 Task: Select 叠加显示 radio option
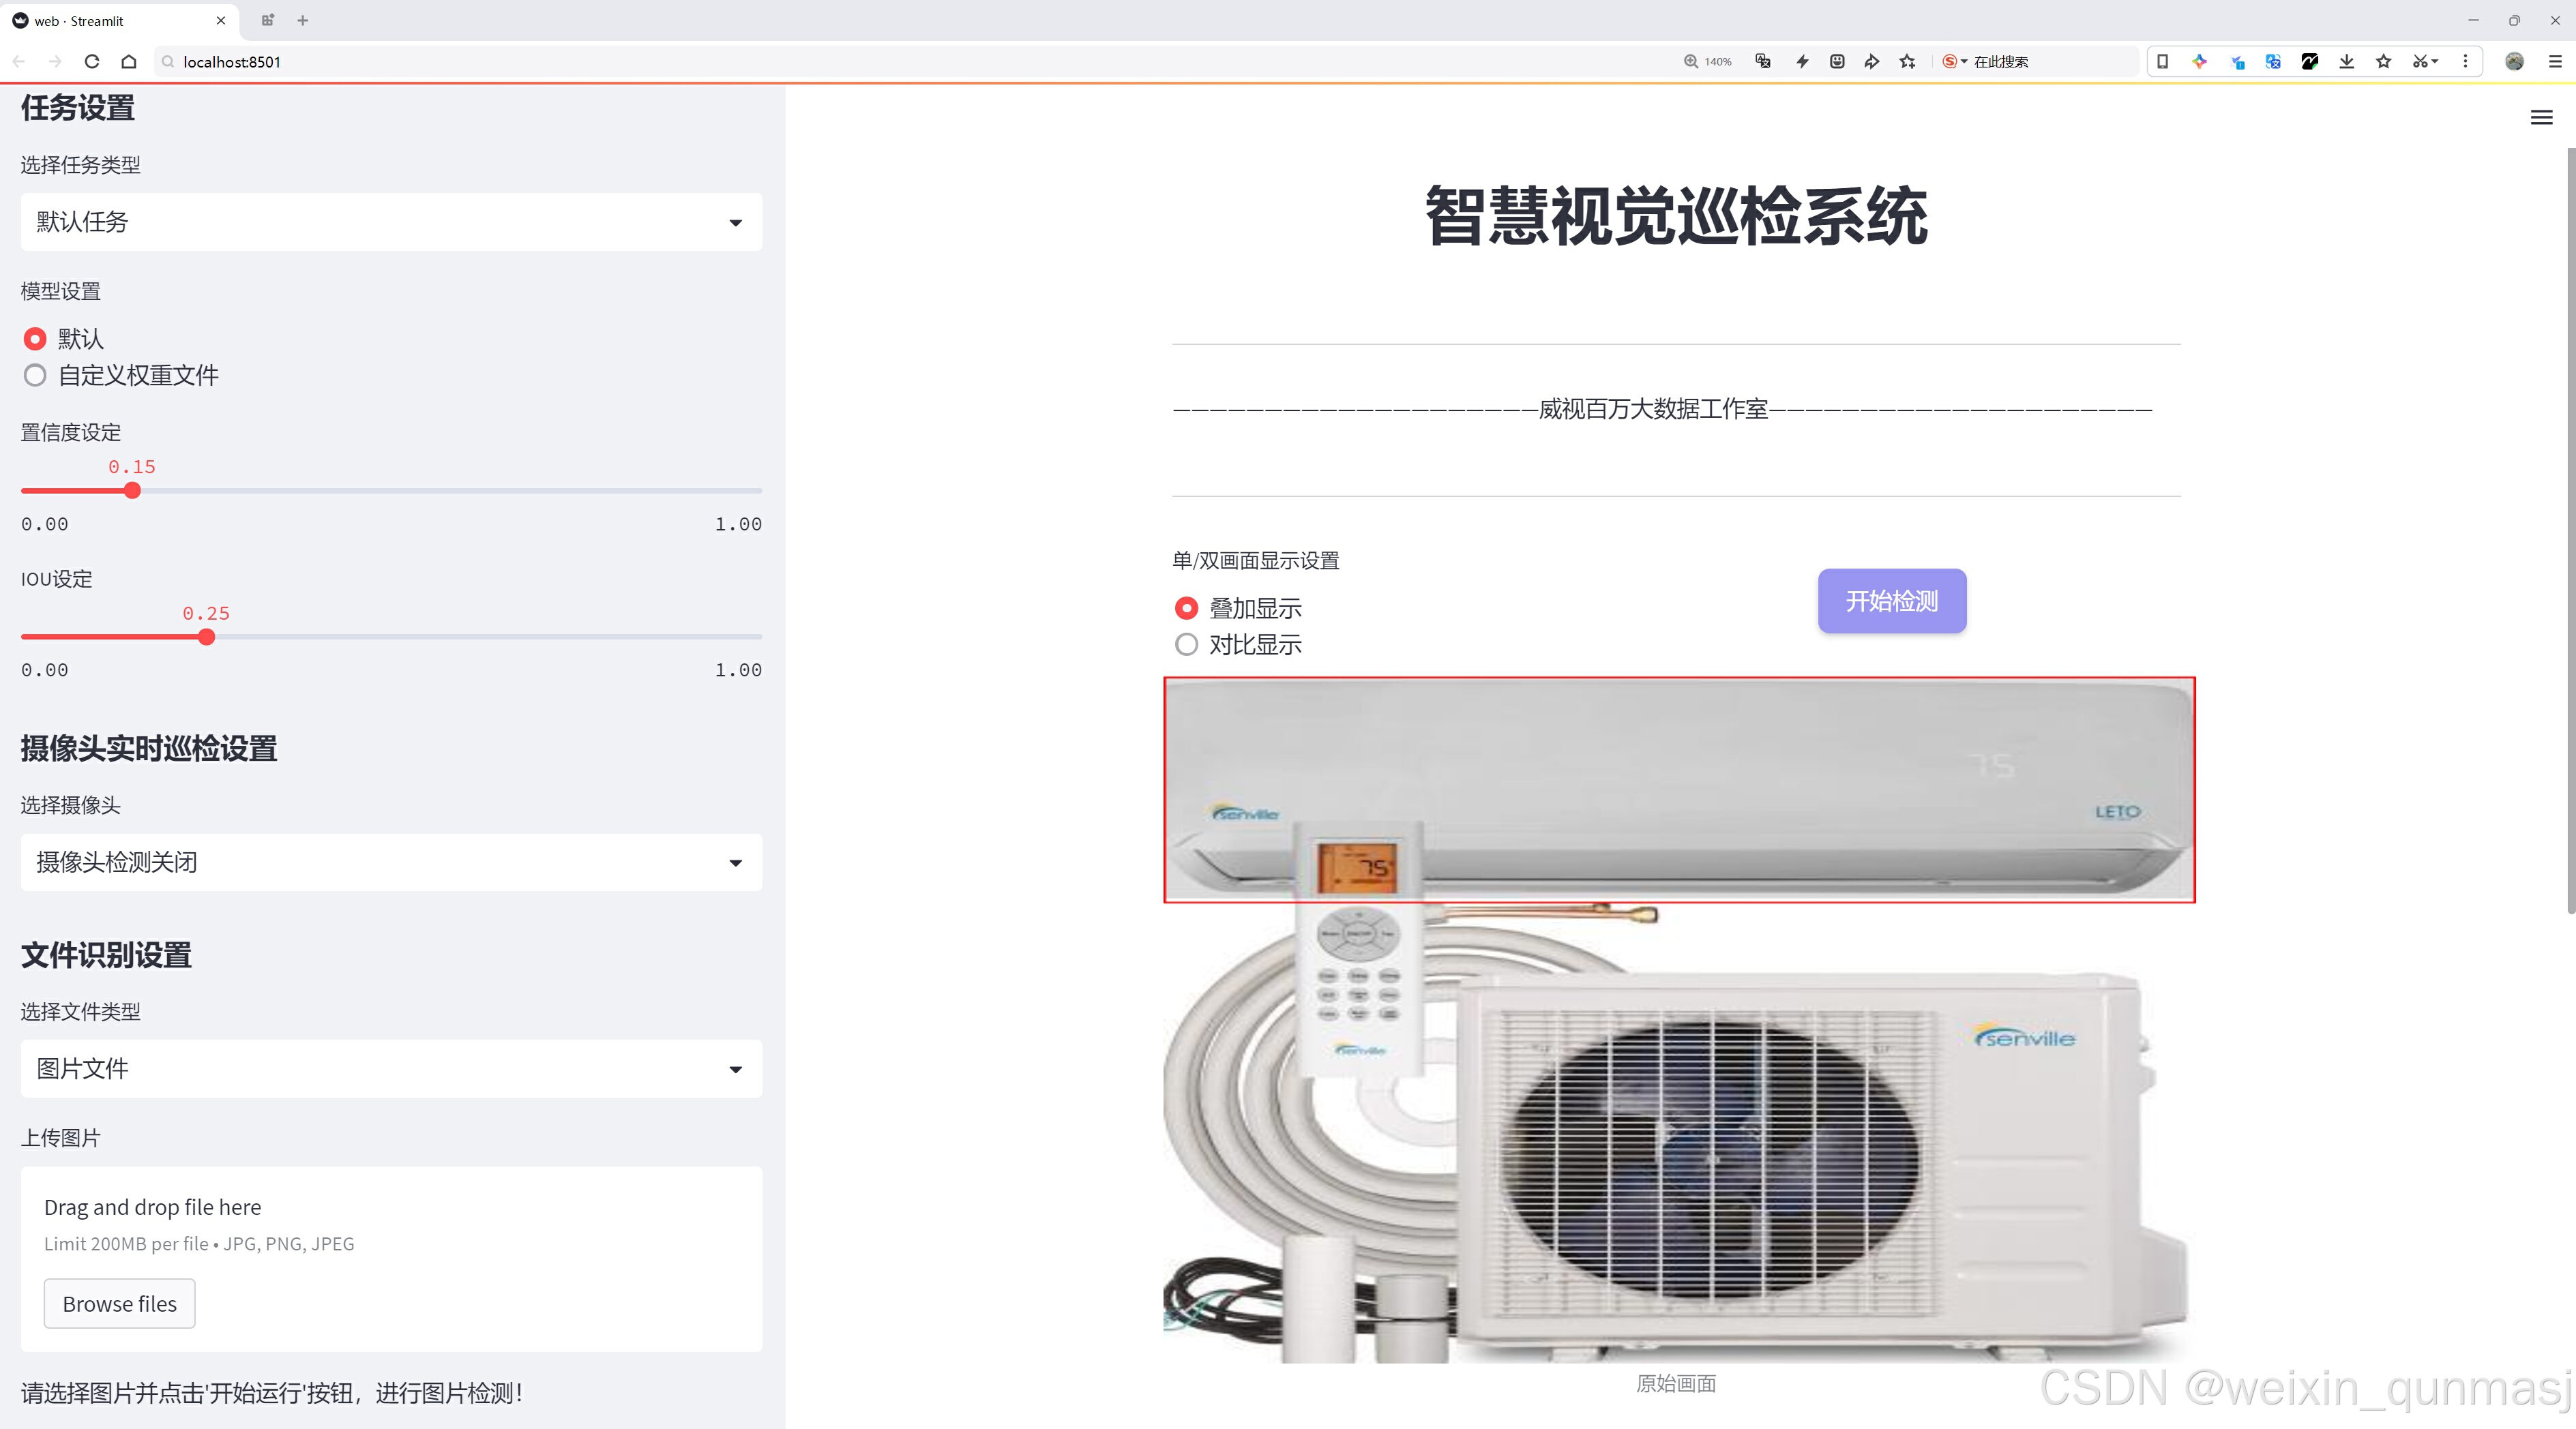(x=1186, y=607)
